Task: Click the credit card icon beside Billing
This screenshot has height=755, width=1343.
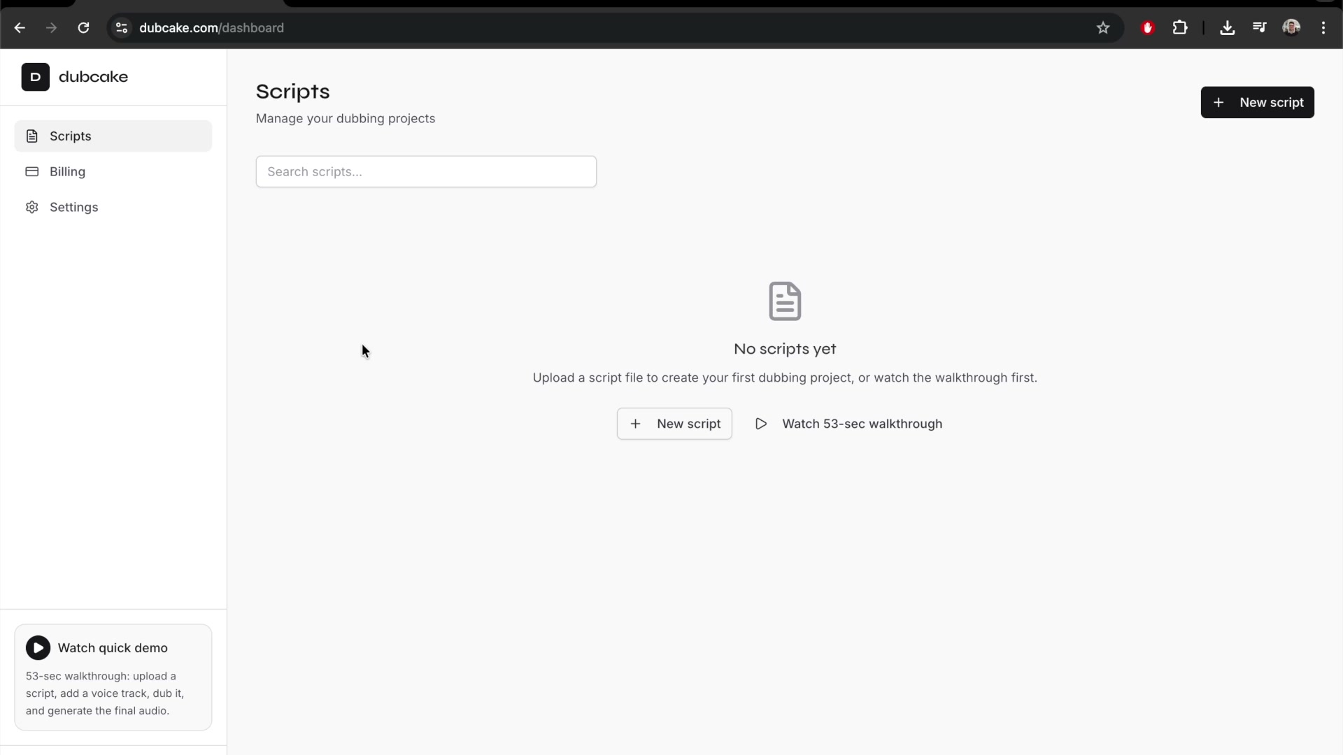Action: [32, 172]
